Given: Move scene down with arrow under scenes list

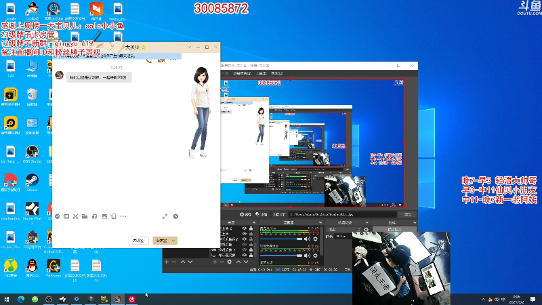Looking at the screenshot, I should point(190,262).
